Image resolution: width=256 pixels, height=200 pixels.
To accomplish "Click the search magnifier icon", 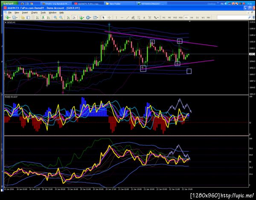I will coord(250,17).
